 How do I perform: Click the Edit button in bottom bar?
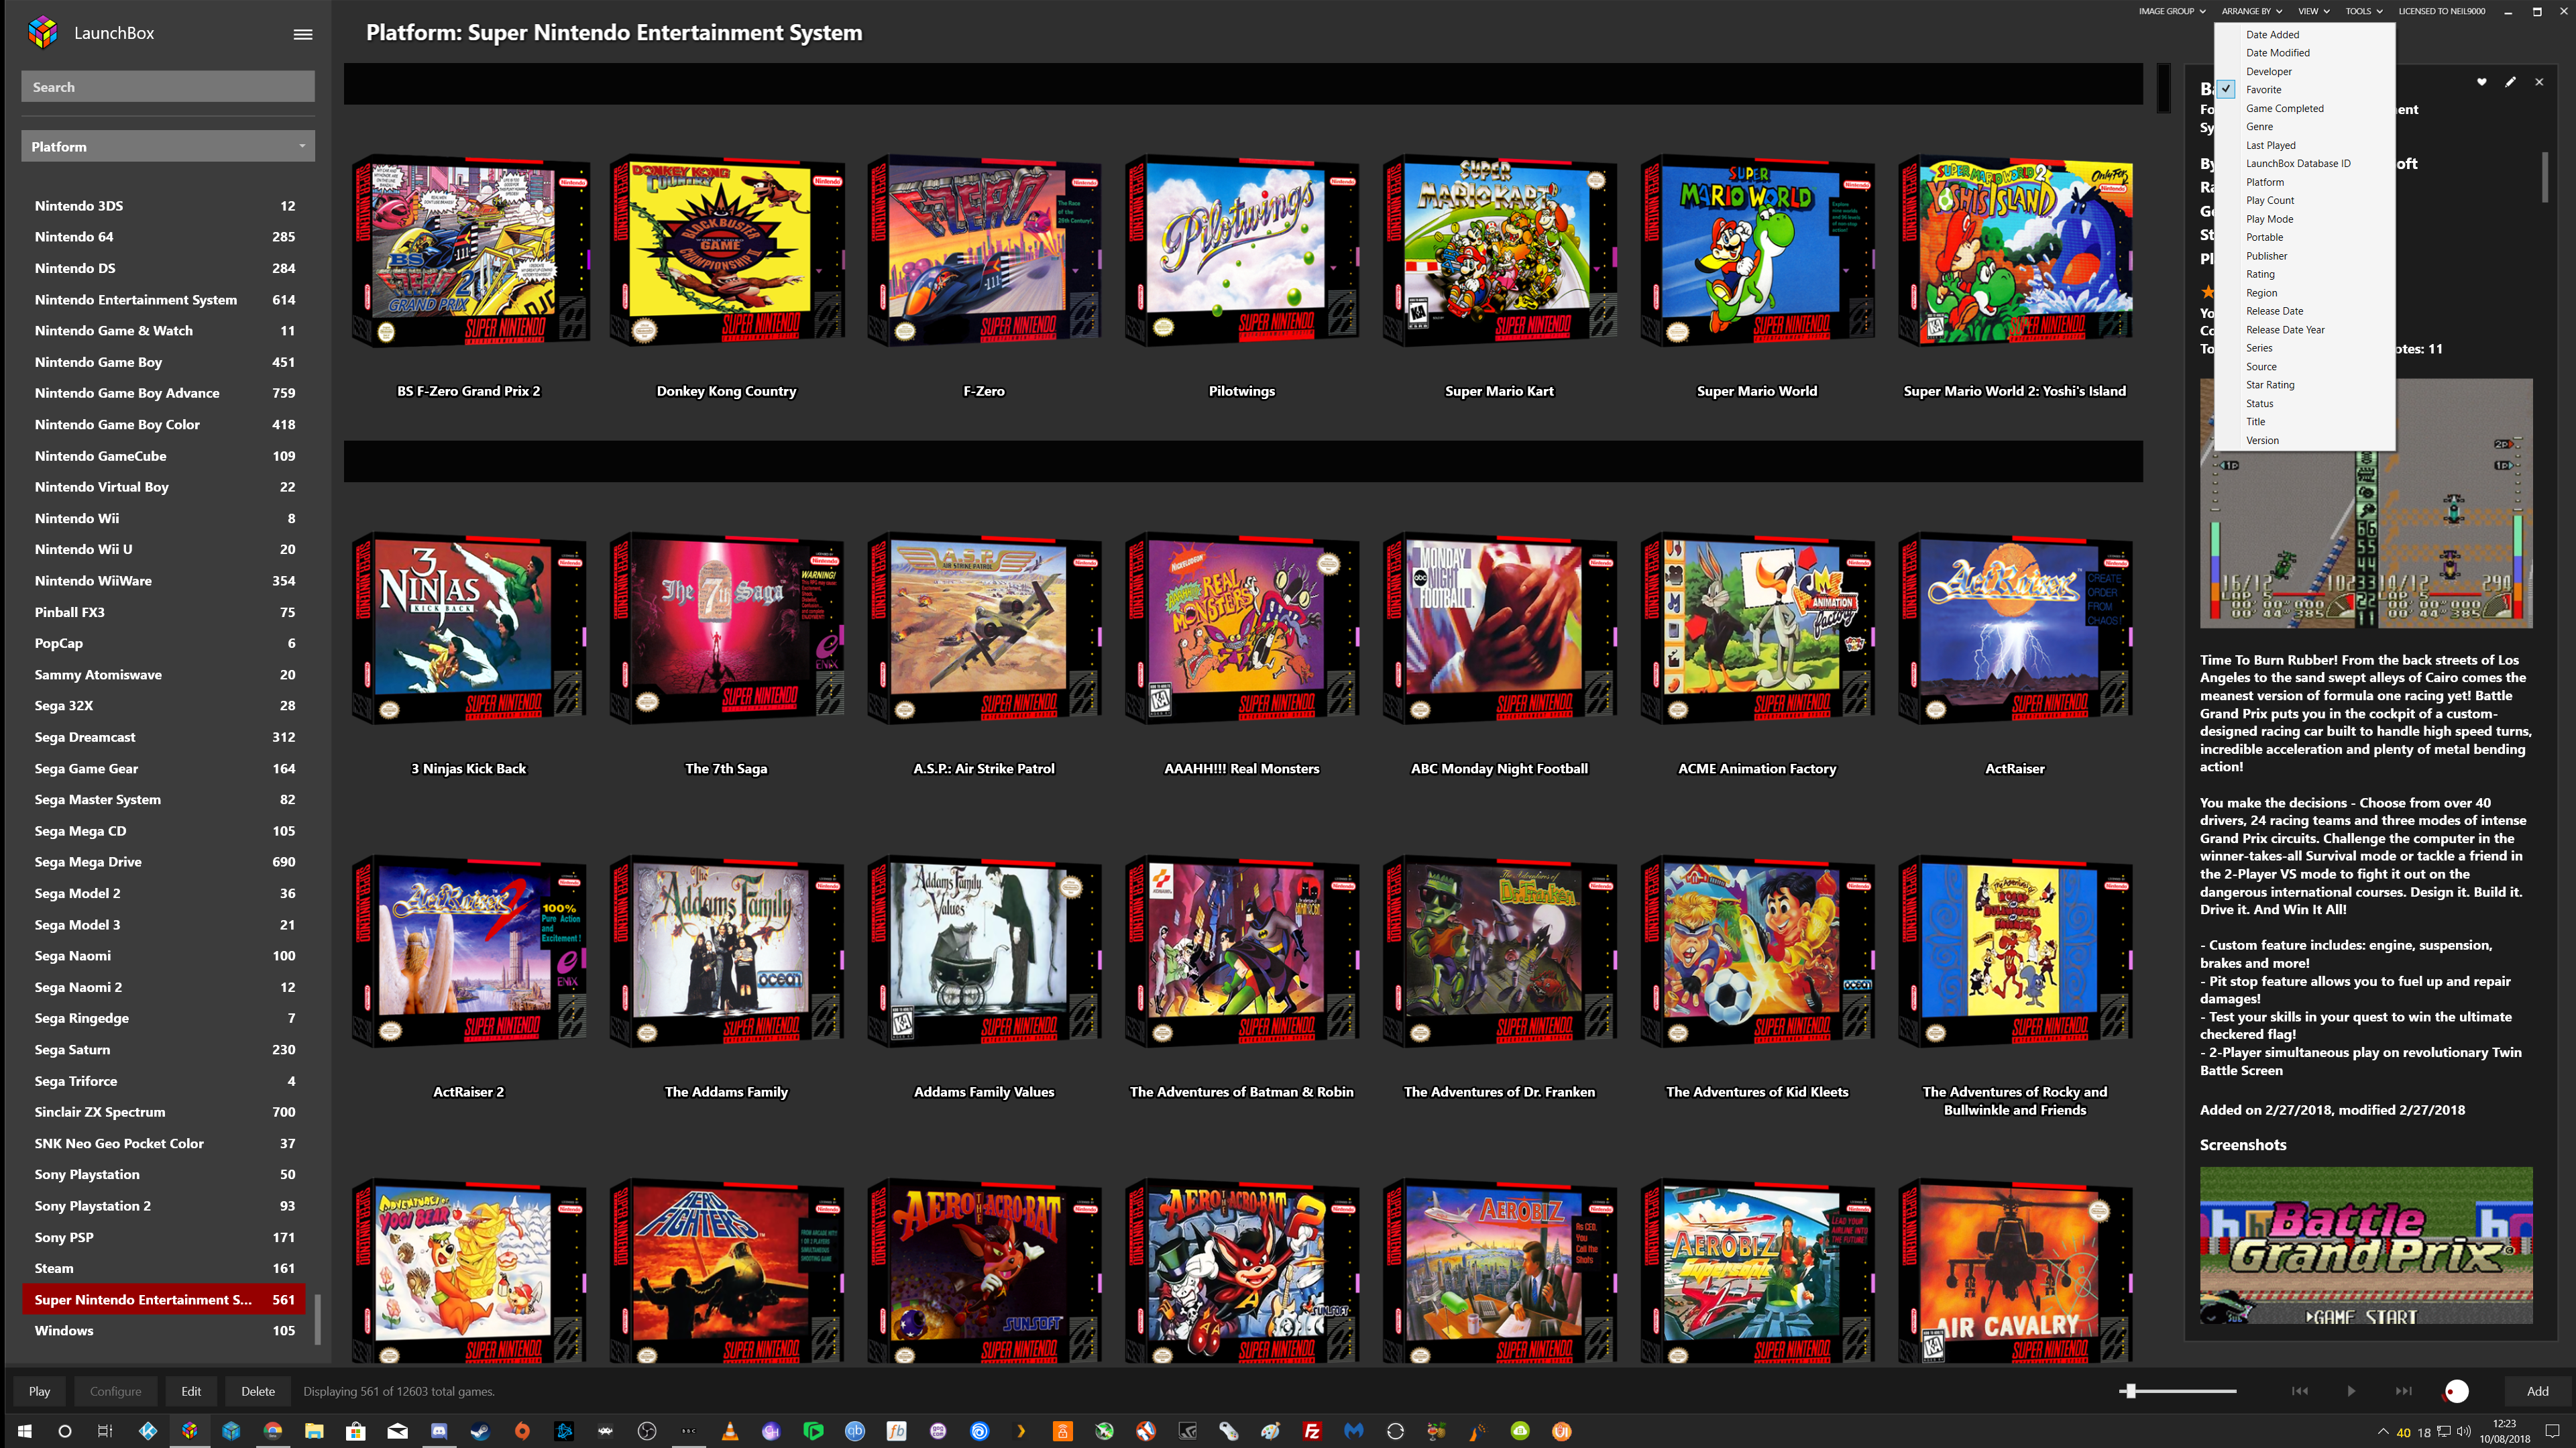[191, 1390]
